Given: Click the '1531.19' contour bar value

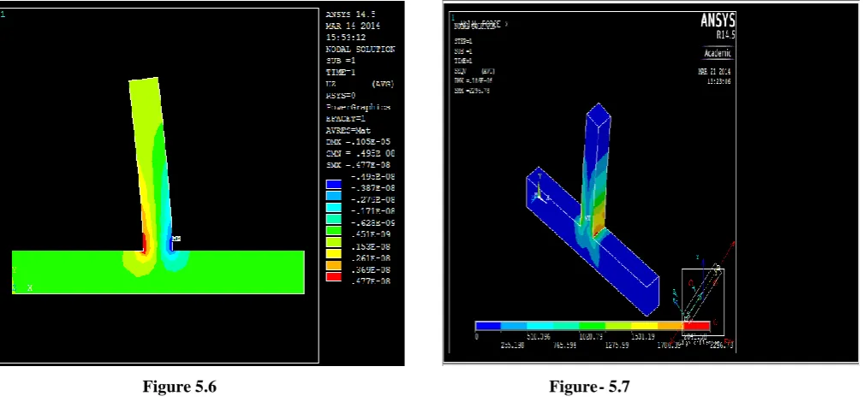Looking at the screenshot, I should [642, 336].
